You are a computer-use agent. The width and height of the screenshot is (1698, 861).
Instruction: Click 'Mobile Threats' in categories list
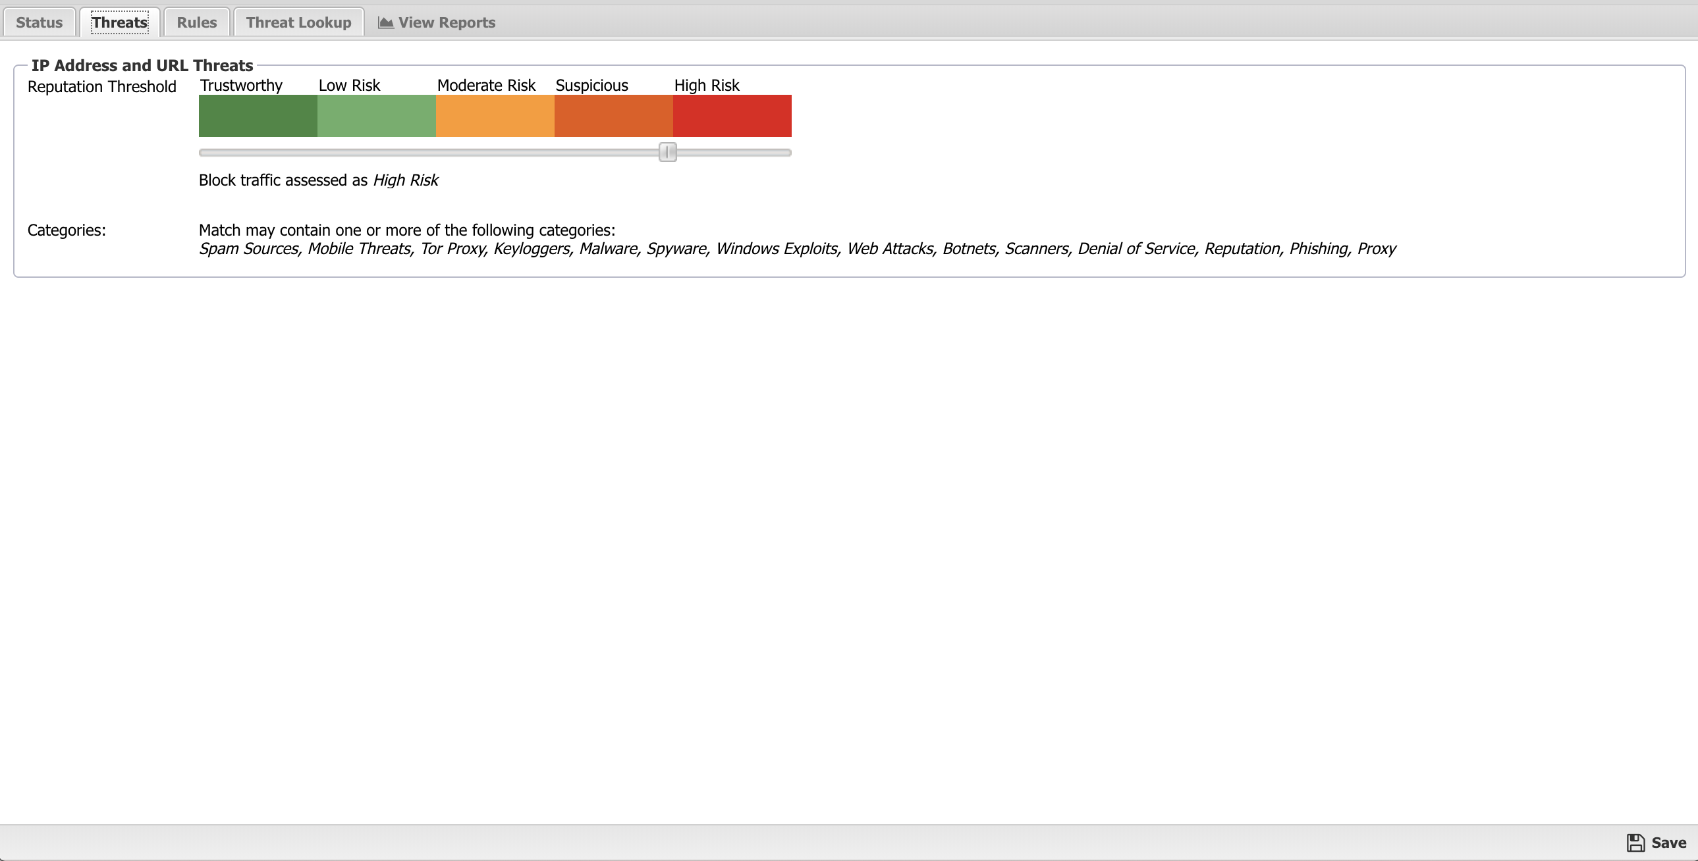(359, 249)
